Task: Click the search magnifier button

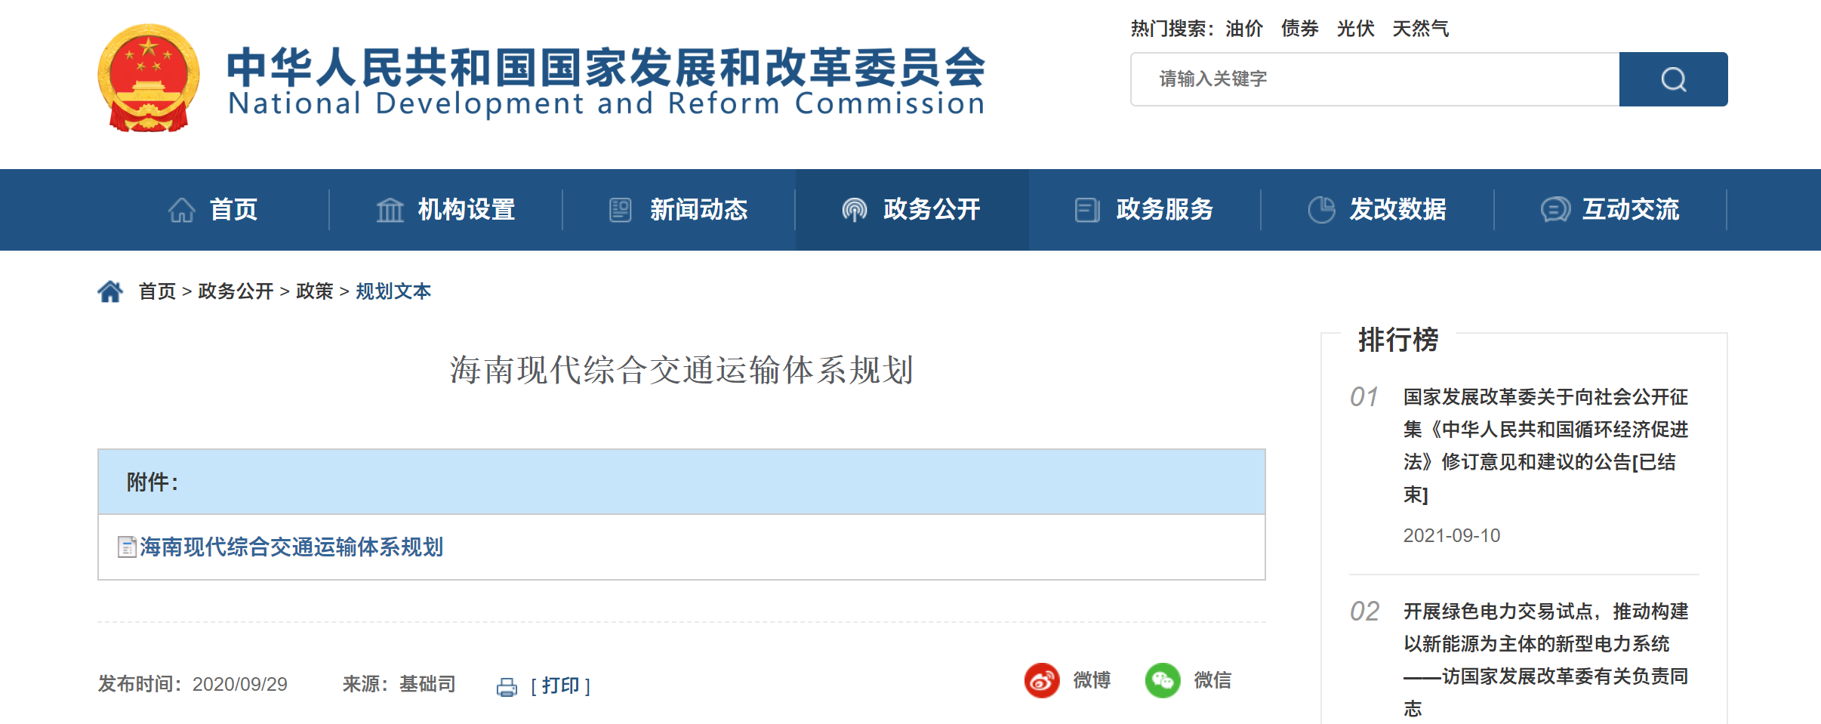Action: [1673, 79]
